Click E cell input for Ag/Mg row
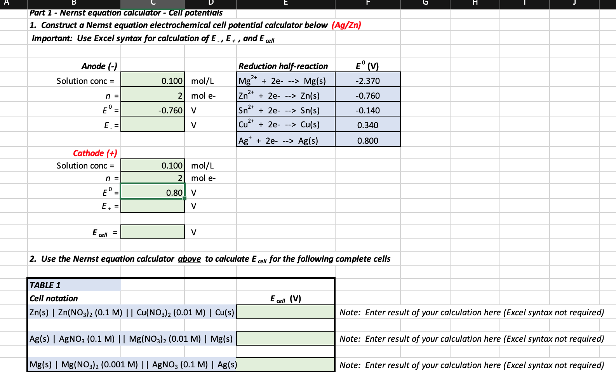This screenshot has width=616, height=372. click(x=285, y=338)
